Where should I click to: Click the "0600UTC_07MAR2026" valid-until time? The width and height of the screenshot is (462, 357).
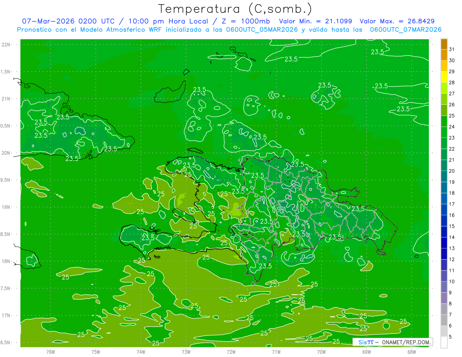[x=405, y=30]
